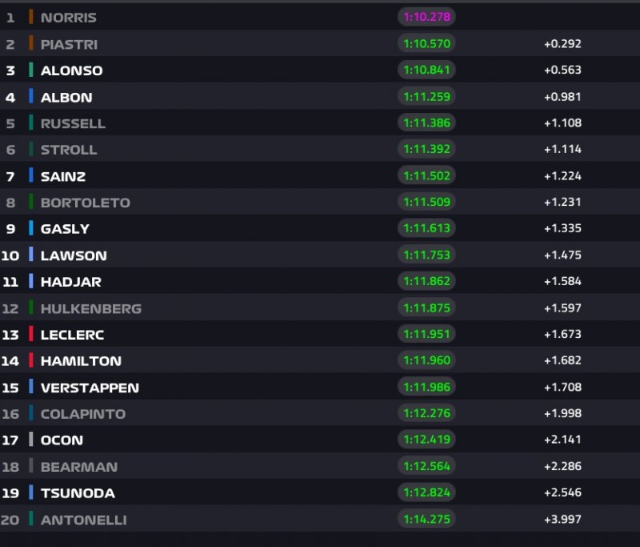Click Norris's orange team color bar

(x=31, y=17)
